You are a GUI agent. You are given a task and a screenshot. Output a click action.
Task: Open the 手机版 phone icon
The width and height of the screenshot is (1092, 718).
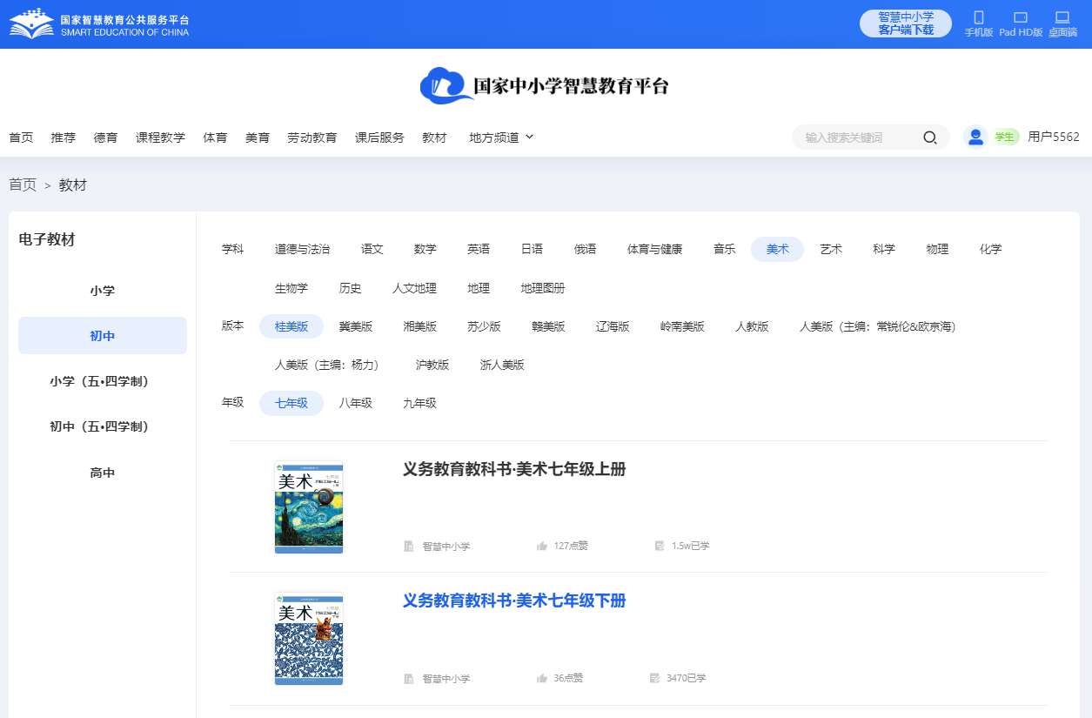978,17
